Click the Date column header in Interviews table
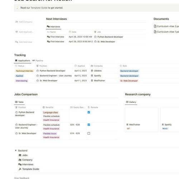This screenshot has height=179, width=179. pyautogui.click(x=73, y=32)
